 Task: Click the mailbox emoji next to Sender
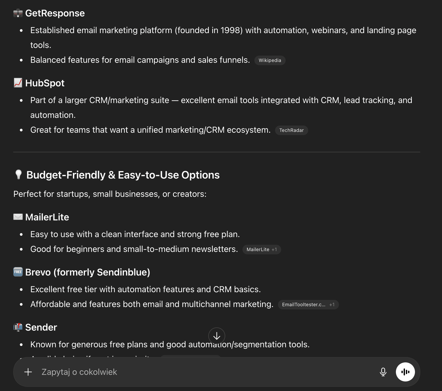click(18, 327)
